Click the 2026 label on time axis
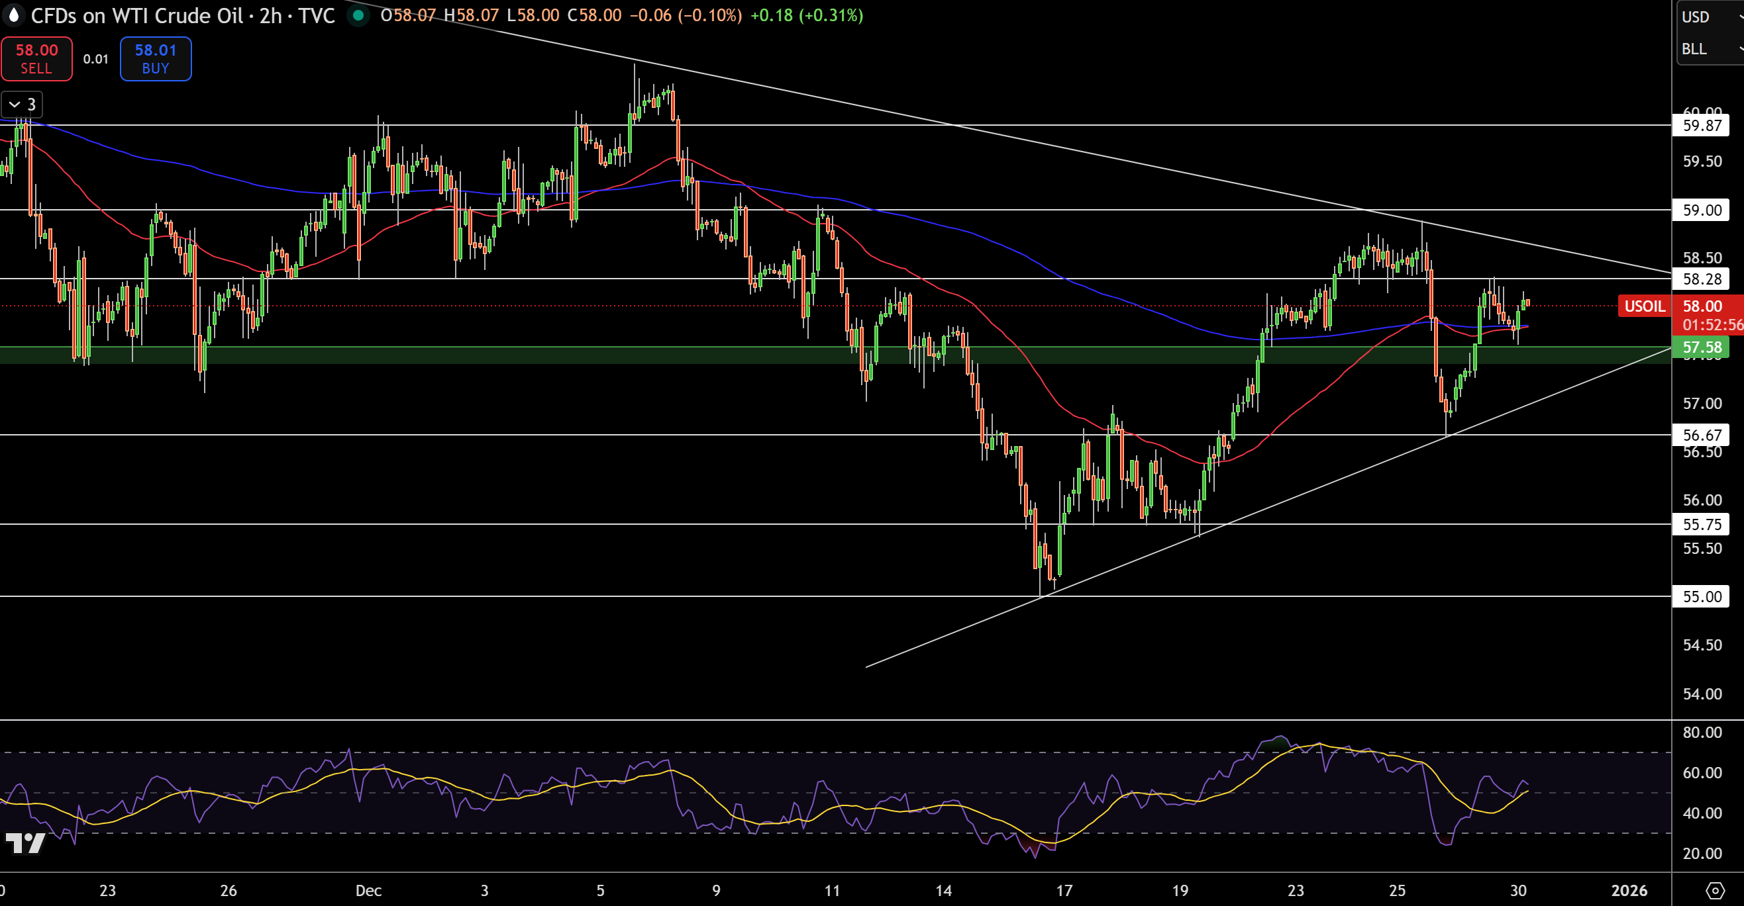This screenshot has width=1744, height=906. pos(1629,890)
